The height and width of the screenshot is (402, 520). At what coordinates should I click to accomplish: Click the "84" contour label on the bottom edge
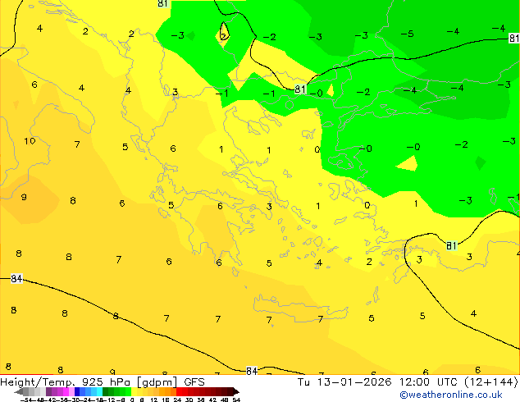click(x=252, y=371)
